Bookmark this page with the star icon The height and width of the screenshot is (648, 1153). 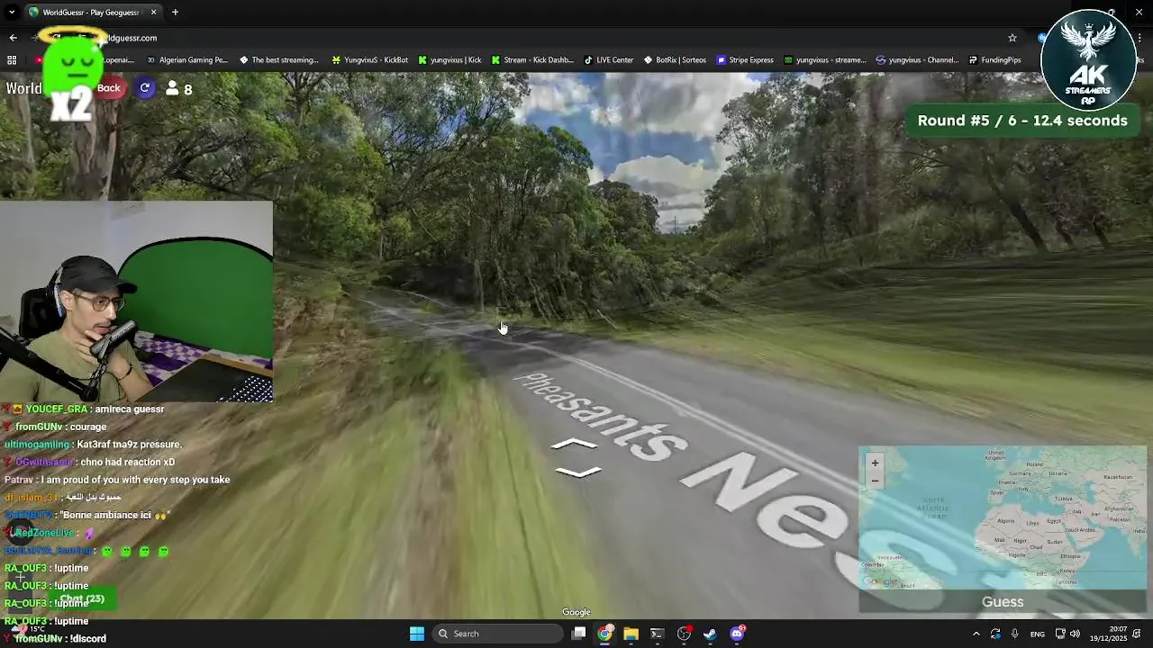pyautogui.click(x=1012, y=38)
